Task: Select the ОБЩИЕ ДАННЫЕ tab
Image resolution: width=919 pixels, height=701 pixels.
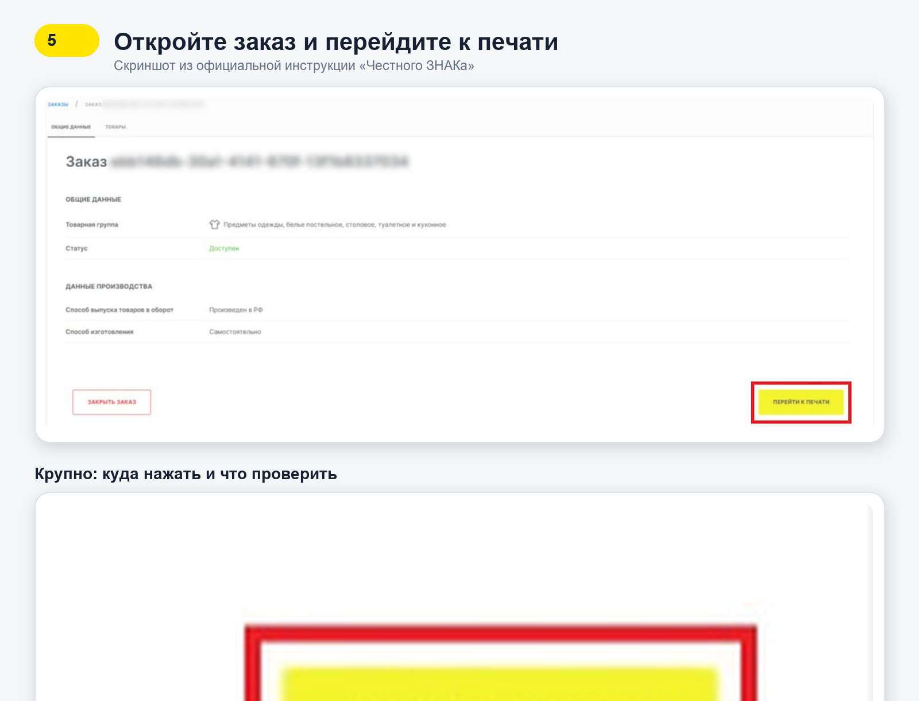Action: [x=71, y=127]
